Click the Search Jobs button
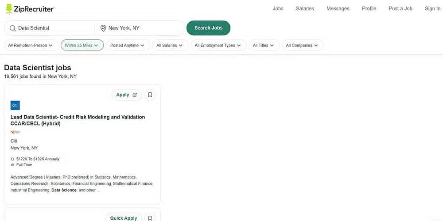Screen dimensions: 443x221 209,28
